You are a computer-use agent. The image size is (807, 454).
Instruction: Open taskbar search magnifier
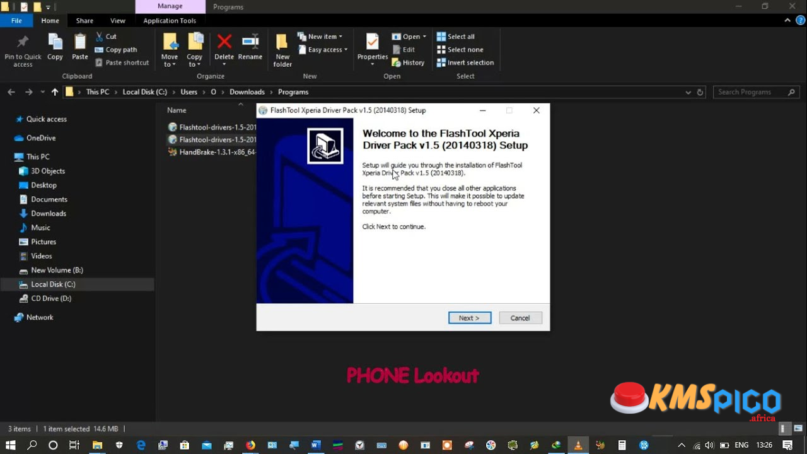click(32, 445)
